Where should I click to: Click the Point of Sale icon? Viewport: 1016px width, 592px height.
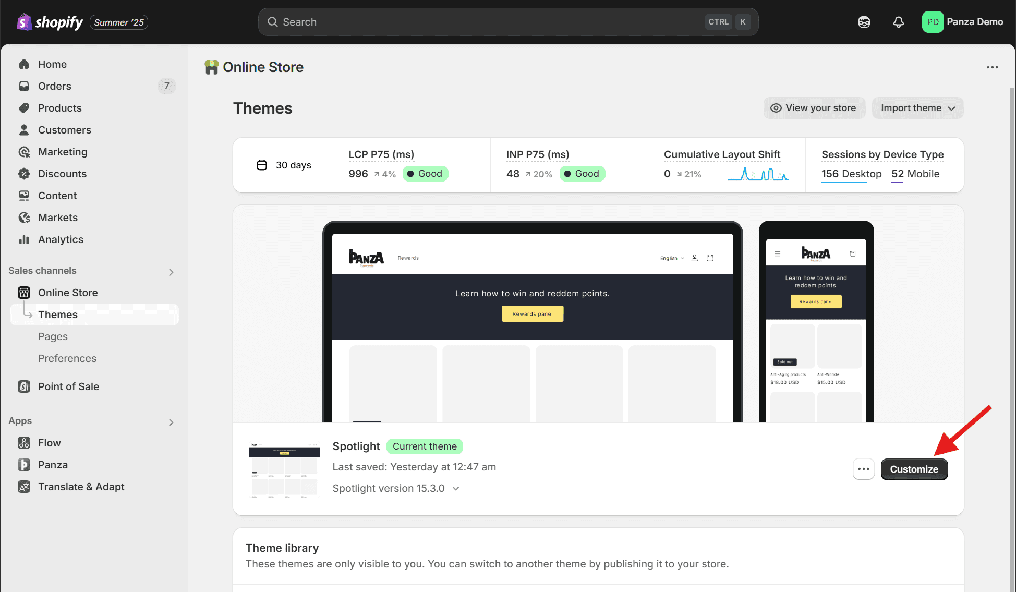tap(24, 386)
